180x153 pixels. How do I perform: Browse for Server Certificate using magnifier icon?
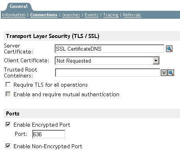coord(169,49)
